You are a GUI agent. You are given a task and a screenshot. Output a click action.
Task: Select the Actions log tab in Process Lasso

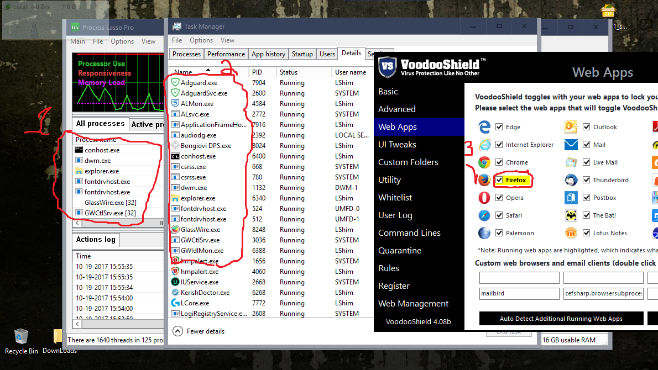click(x=96, y=239)
